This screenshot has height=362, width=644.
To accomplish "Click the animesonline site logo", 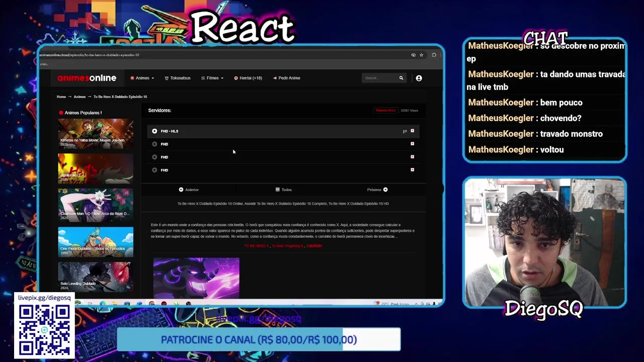I will (87, 78).
